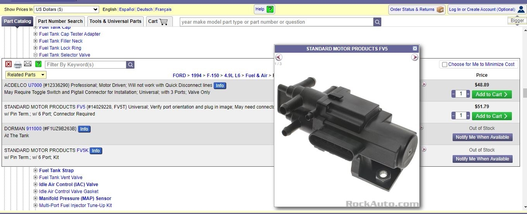
Task: Close parts list with red X icon
Action: click(9, 64)
